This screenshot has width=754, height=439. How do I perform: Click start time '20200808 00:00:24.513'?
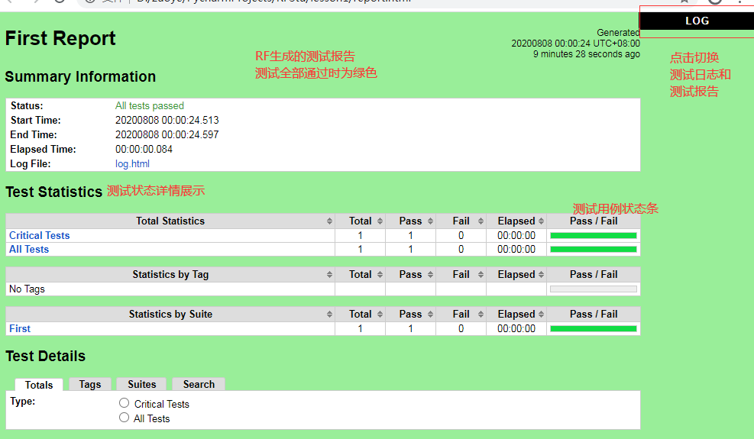tap(167, 120)
